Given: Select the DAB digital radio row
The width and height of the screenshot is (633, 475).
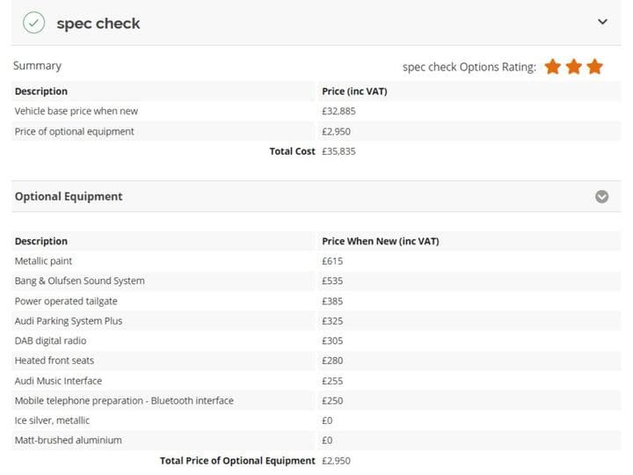Looking at the screenshot, I should coord(316,340).
